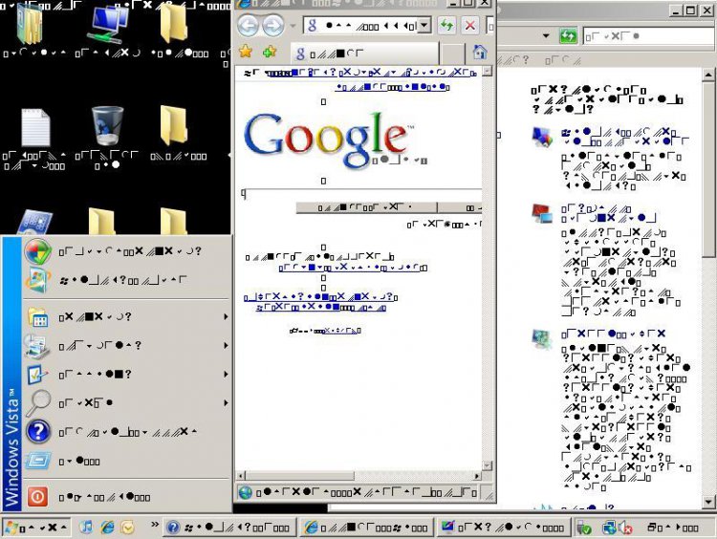Open the Recent Pages dropdown beside the Forward button
The width and height of the screenshot is (717, 539).
tap(293, 26)
